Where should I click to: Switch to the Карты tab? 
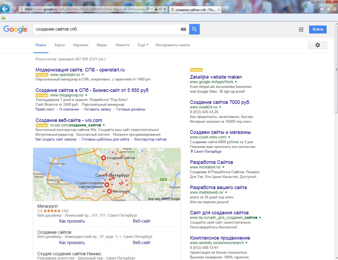(x=60, y=45)
